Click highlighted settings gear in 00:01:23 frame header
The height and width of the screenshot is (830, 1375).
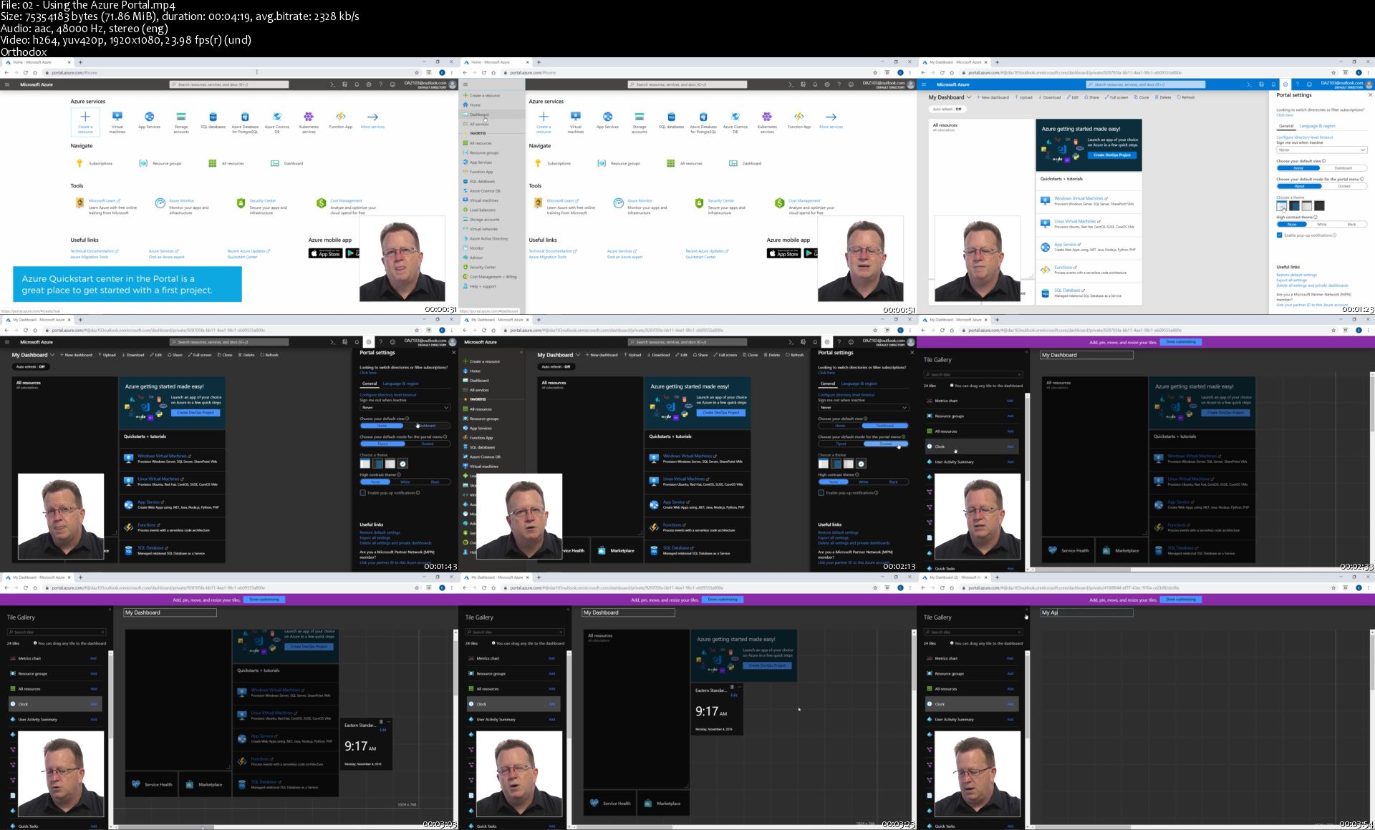[1285, 84]
